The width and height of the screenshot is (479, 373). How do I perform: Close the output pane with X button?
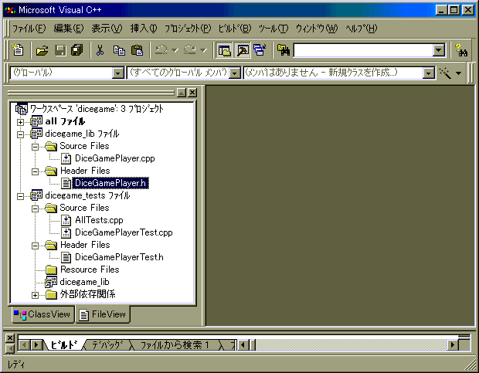(x=10, y=338)
